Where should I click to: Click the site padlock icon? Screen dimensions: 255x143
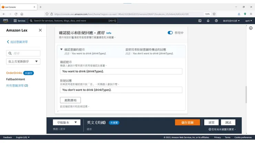[x=52, y=14]
